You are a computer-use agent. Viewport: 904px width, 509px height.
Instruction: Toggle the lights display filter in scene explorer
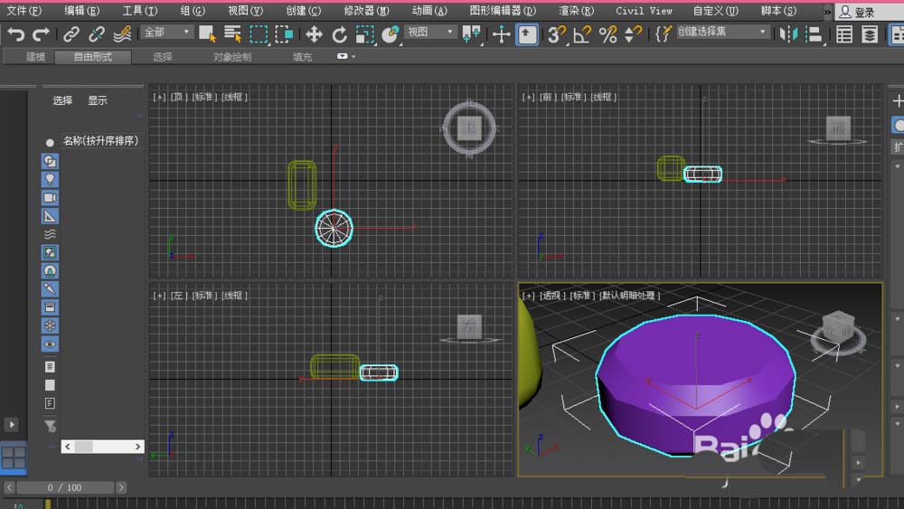(x=50, y=179)
